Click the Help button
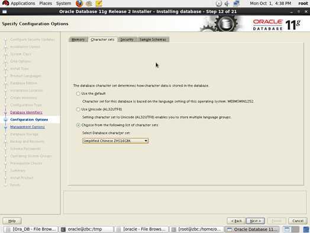The height and width of the screenshot is (233, 310). [12, 221]
